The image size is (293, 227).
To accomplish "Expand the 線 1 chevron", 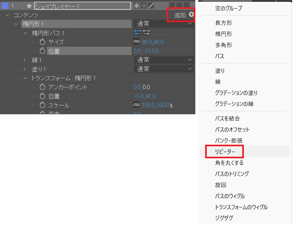I will [x=24, y=60].
